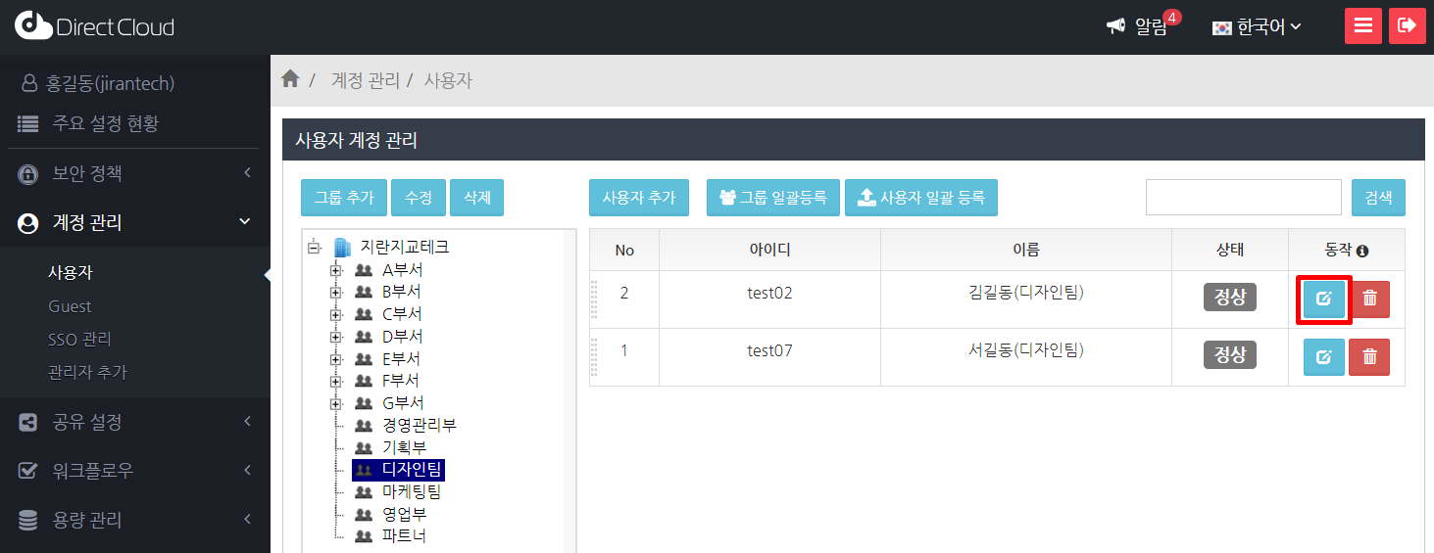
Task: Click the 그룹 추가 button
Action: (x=344, y=198)
